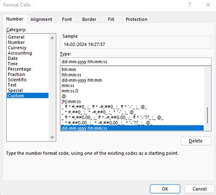Pick the Percentage category
Screen dimensions: 216x195
[x=28, y=69]
